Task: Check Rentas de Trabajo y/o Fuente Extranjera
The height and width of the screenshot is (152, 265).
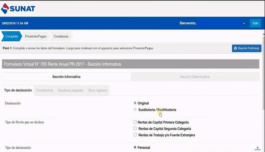Action: 135,135
